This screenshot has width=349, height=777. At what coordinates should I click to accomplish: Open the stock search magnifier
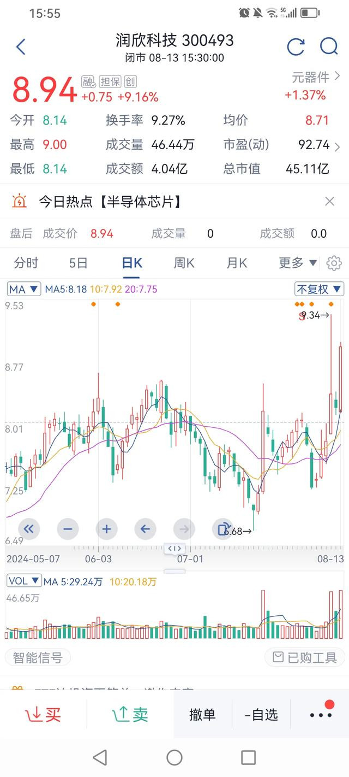pyautogui.click(x=329, y=47)
